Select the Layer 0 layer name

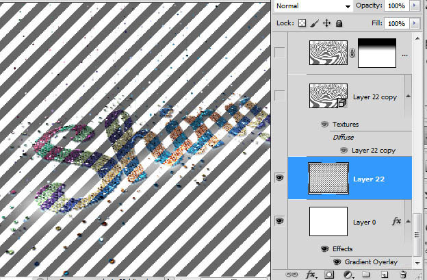click(x=364, y=222)
